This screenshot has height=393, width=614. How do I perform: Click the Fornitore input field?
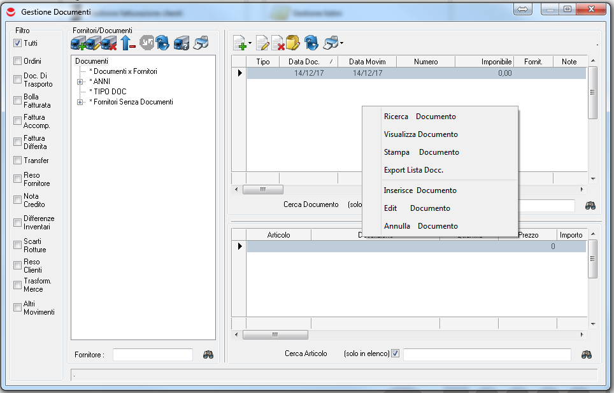152,355
